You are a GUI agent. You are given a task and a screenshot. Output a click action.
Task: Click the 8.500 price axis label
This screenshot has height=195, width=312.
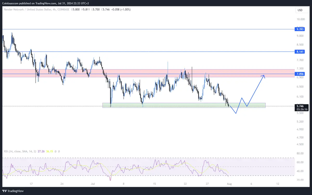pos(300,44)
